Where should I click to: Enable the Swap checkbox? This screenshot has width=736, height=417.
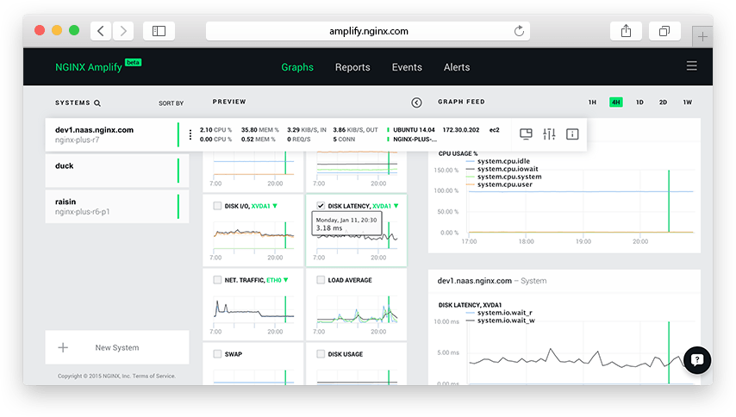tap(217, 354)
